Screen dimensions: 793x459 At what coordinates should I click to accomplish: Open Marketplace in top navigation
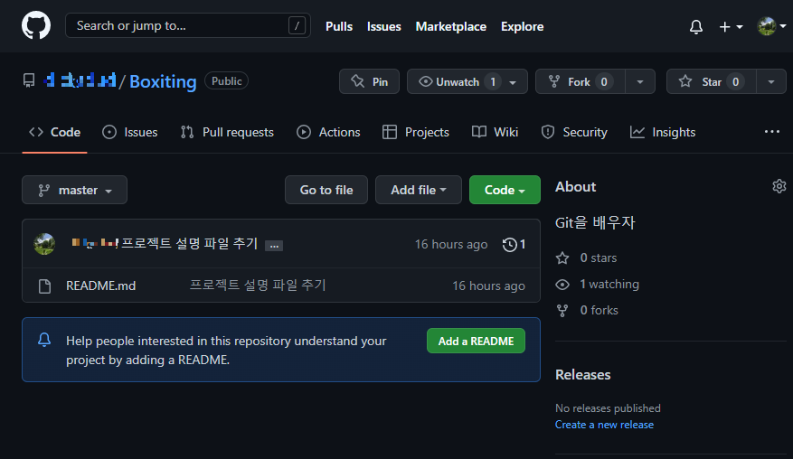point(450,26)
